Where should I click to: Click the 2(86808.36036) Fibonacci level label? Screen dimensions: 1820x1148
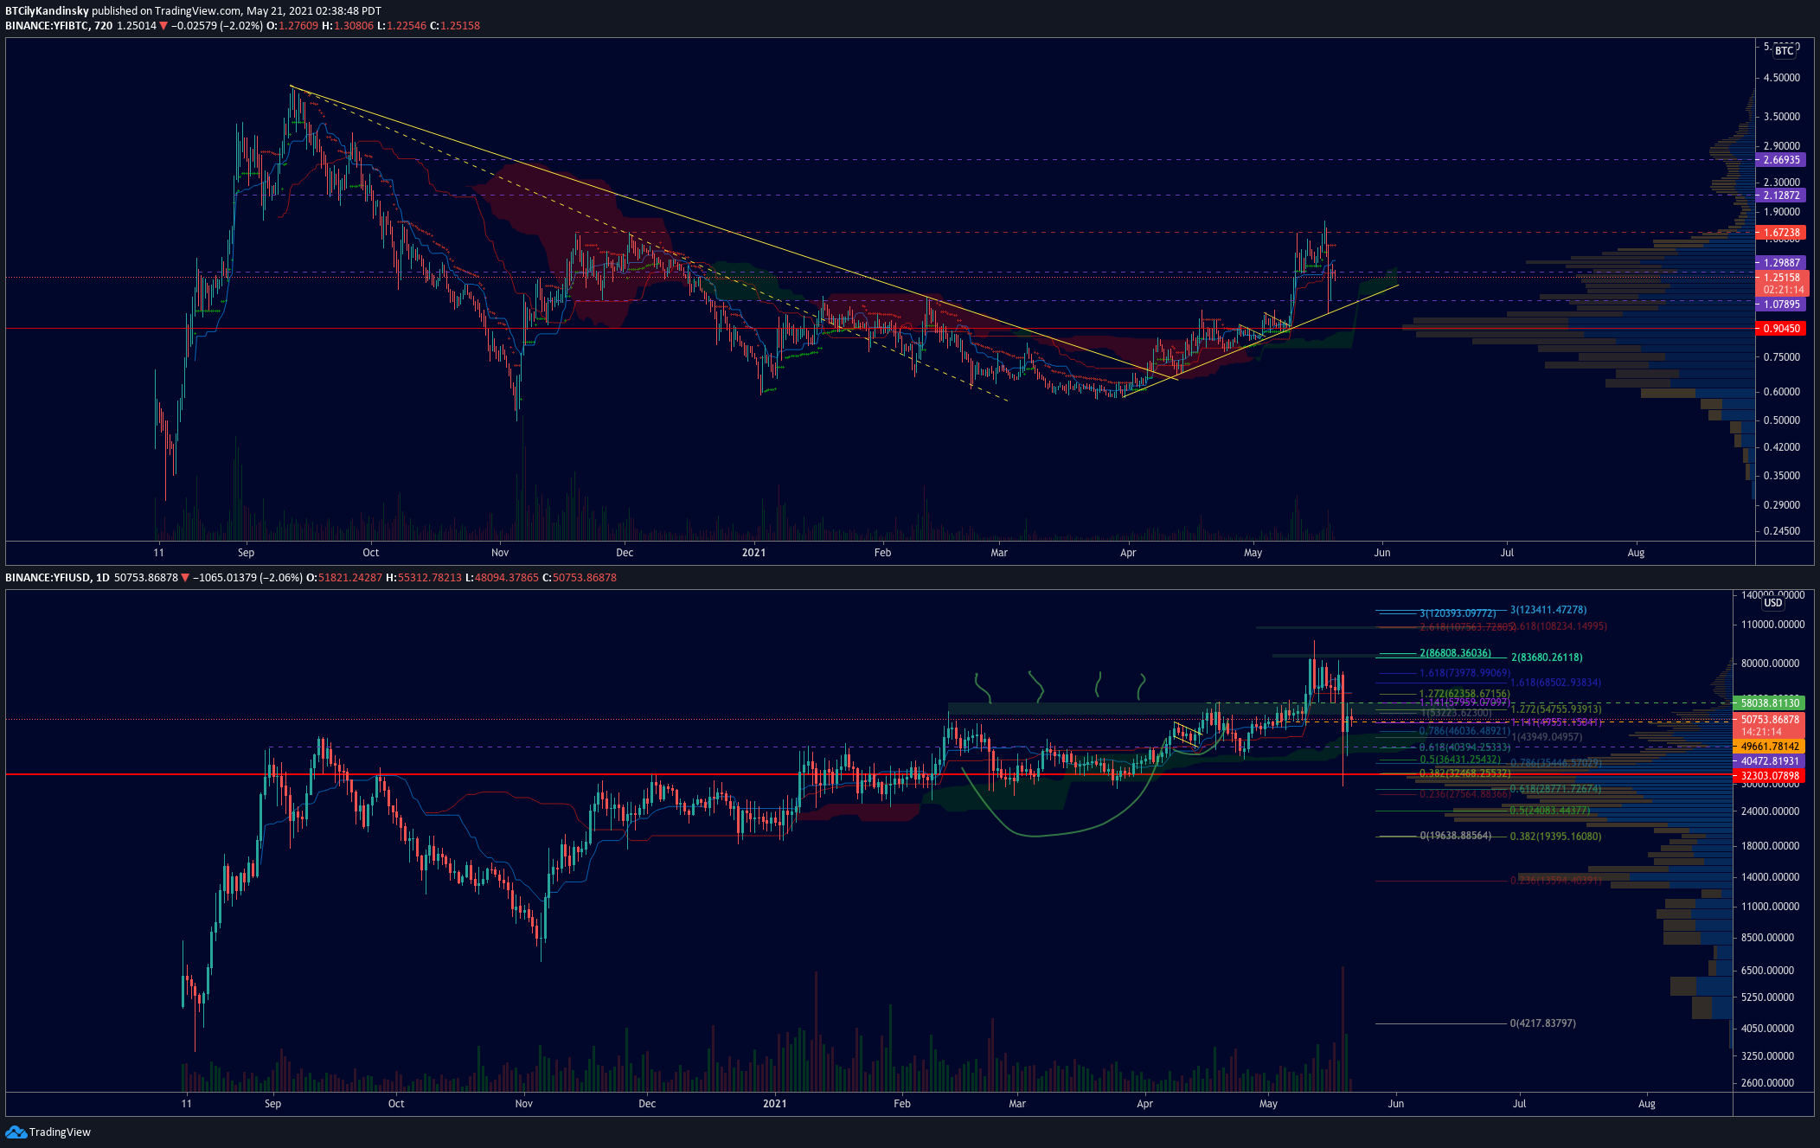(x=1455, y=653)
